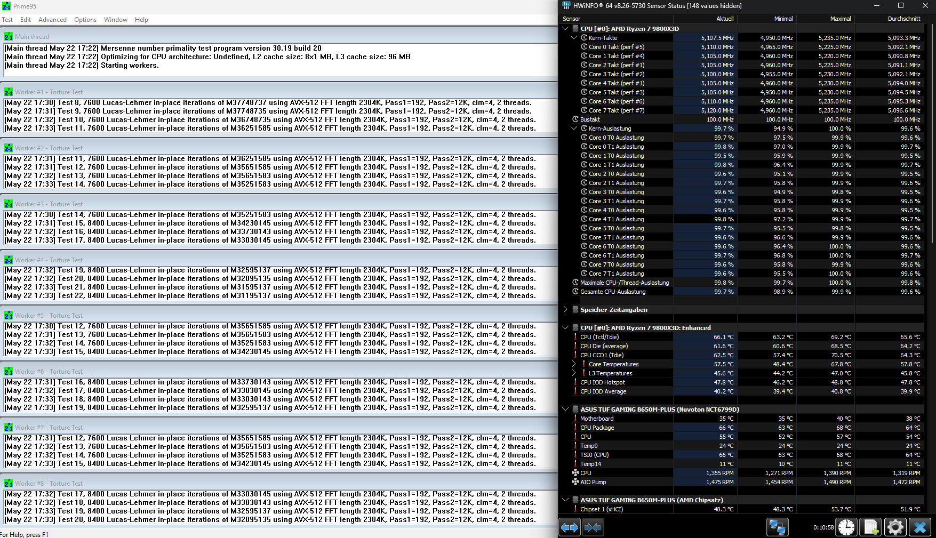Click the HWiNFO title bar application icon
This screenshot has height=538, width=936.
(x=566, y=5)
